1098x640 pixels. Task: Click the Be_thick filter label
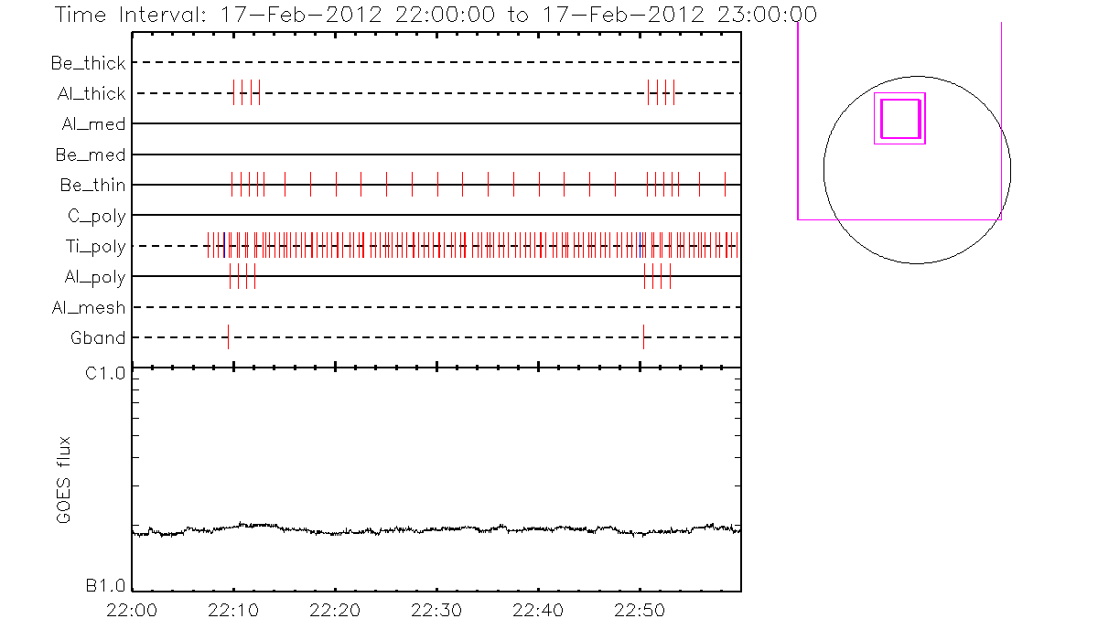tap(89, 64)
